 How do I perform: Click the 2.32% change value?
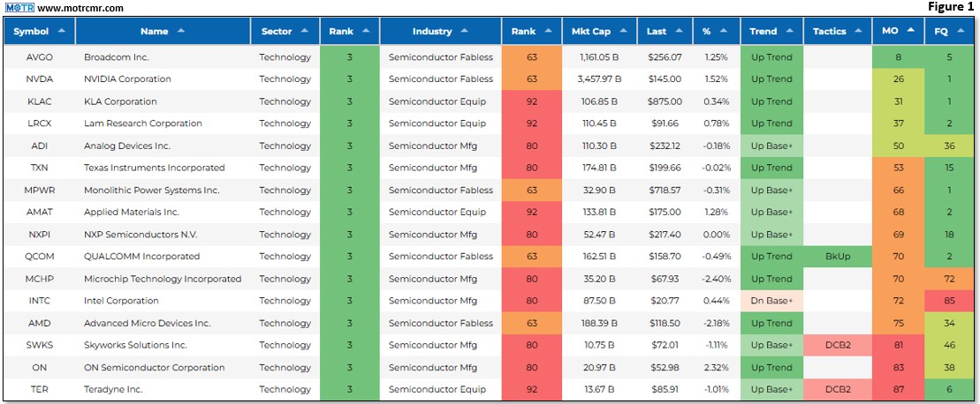click(x=717, y=367)
